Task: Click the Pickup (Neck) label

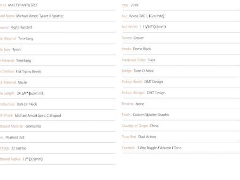Action: point(132,82)
